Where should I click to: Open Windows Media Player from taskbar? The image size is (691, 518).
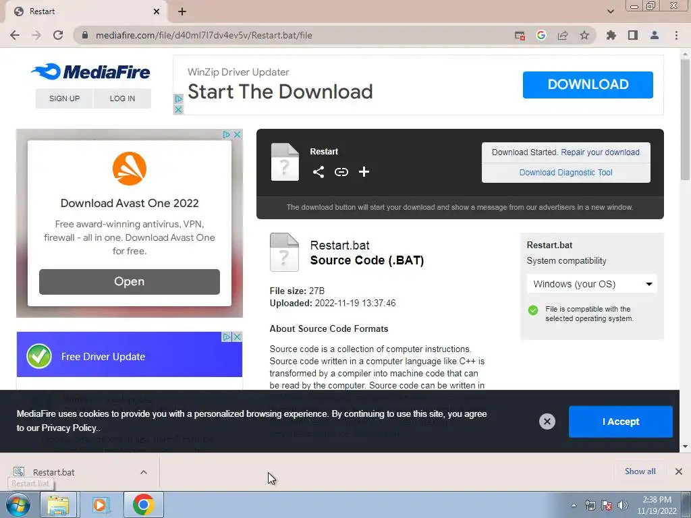coord(101,505)
